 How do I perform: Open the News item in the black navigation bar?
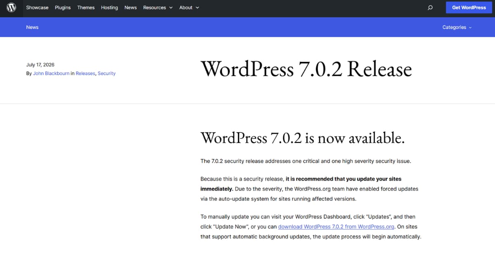click(x=130, y=7)
